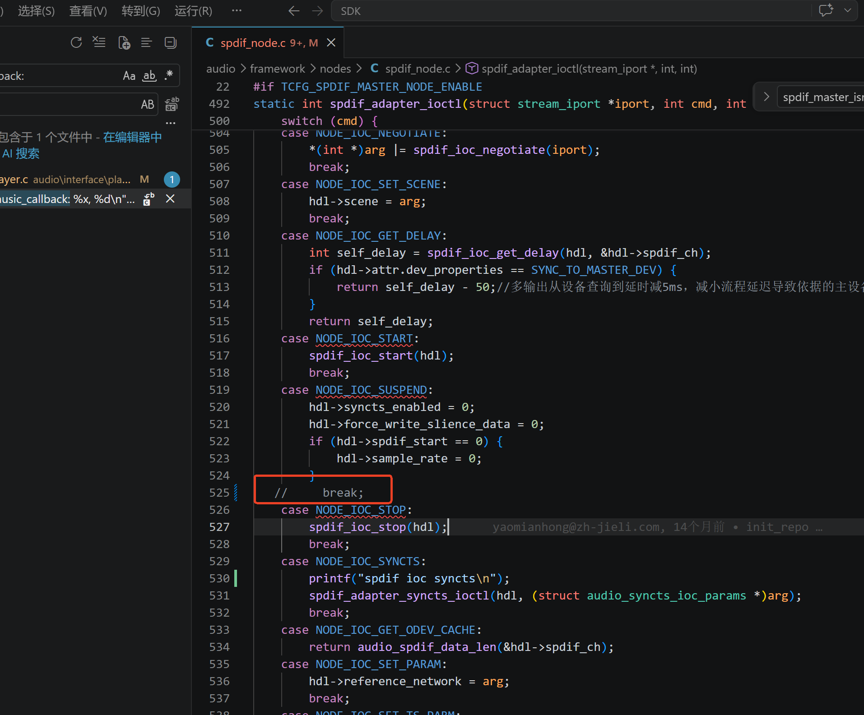This screenshot has height=715, width=864.
Task: Click the replace all icon
Action: click(172, 104)
